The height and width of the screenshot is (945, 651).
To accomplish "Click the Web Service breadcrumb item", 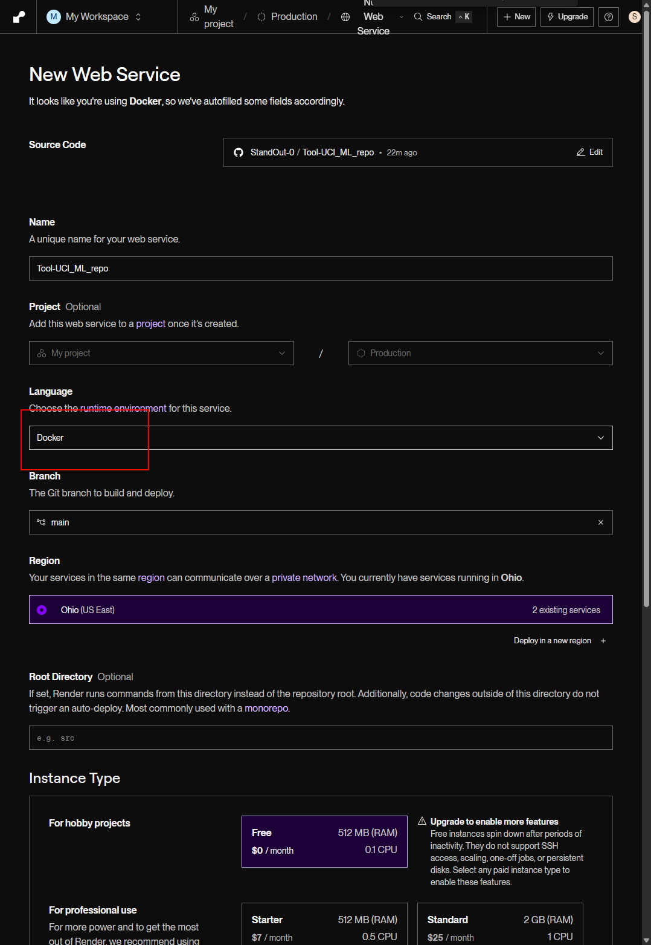I will pos(373,16).
